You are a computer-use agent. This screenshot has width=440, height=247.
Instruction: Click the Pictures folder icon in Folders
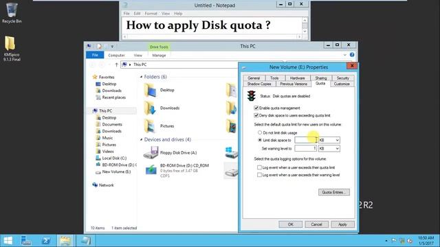point(150,126)
